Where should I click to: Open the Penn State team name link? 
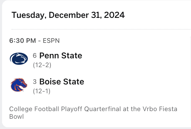pyautogui.click(x=61, y=55)
